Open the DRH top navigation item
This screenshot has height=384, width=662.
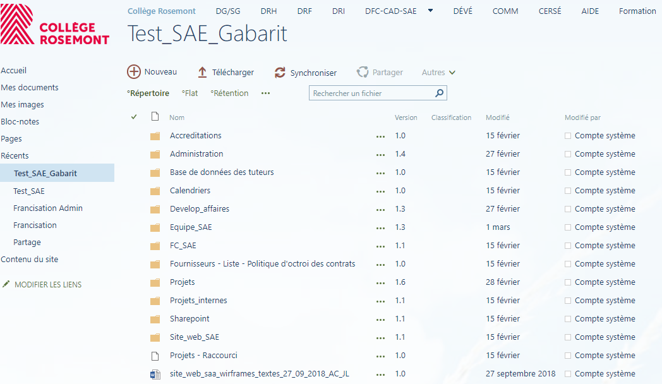coord(268,11)
